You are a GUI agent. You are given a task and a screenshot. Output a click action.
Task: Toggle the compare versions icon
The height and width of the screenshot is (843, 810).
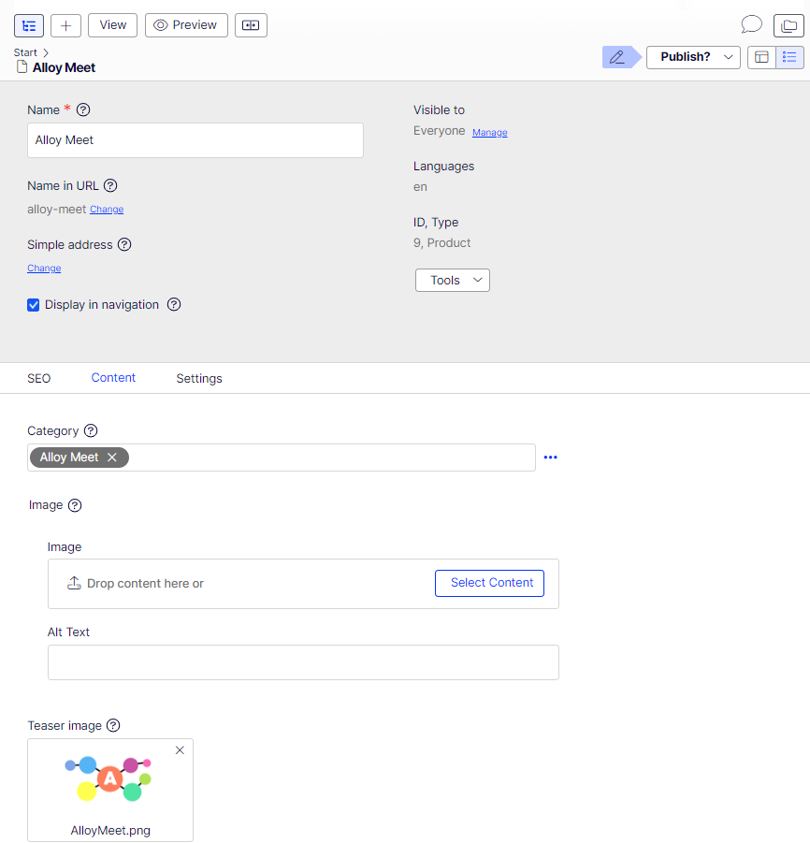coord(251,25)
